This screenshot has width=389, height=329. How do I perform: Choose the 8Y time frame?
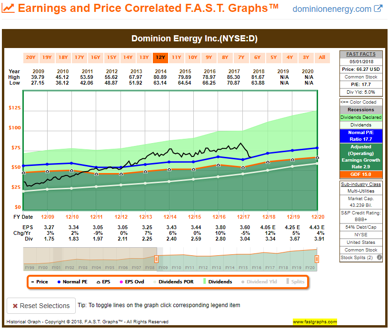225,58
